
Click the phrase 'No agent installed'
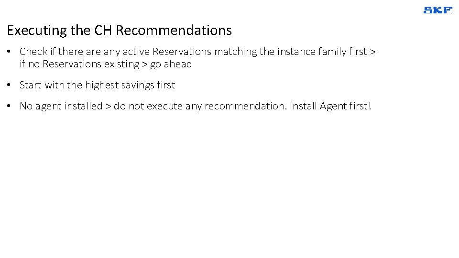point(61,106)
